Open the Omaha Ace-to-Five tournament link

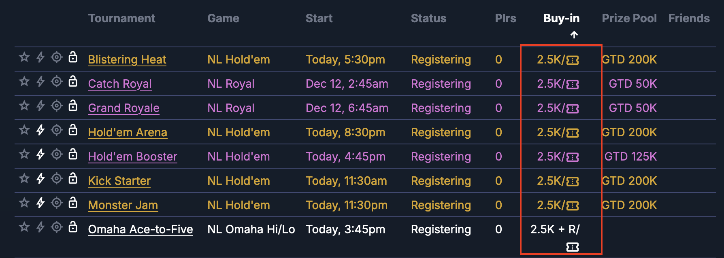[141, 229]
